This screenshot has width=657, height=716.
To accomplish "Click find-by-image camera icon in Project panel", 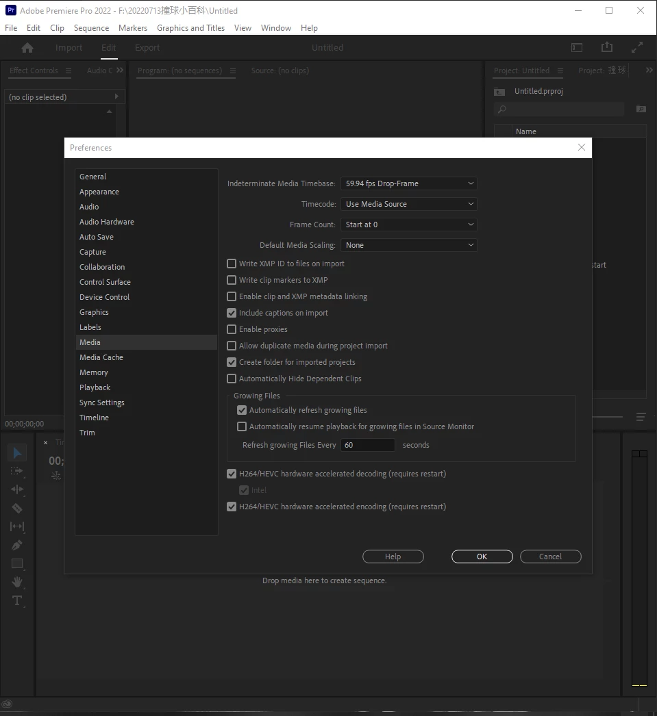I will (641, 109).
